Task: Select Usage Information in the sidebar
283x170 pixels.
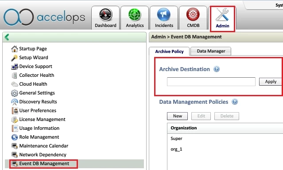Action: [39, 128]
